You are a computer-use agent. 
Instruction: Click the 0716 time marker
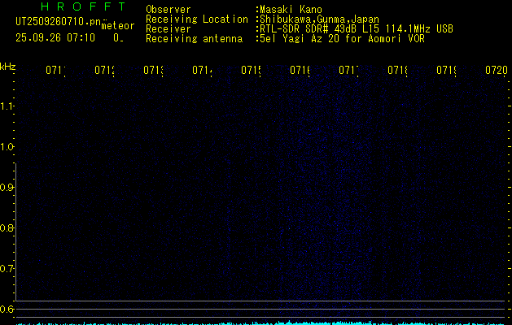tap(300, 71)
